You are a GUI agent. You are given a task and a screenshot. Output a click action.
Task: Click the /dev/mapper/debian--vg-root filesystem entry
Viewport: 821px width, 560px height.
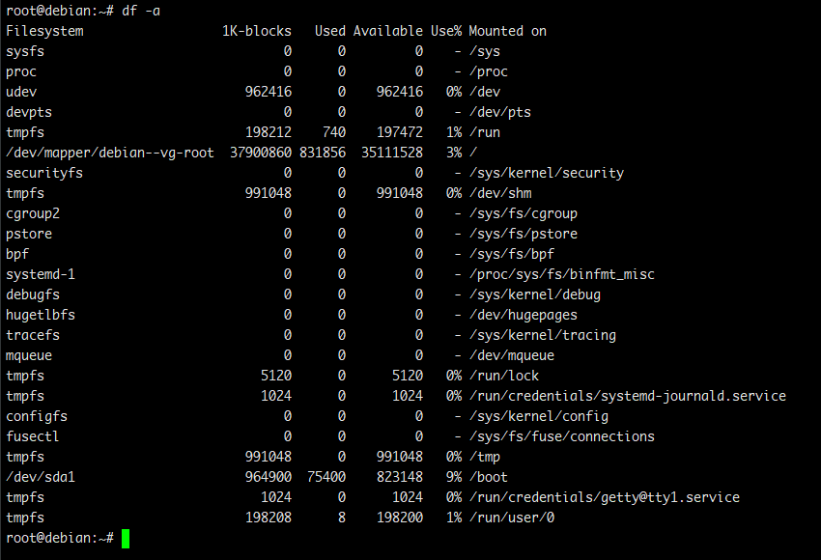(x=110, y=153)
